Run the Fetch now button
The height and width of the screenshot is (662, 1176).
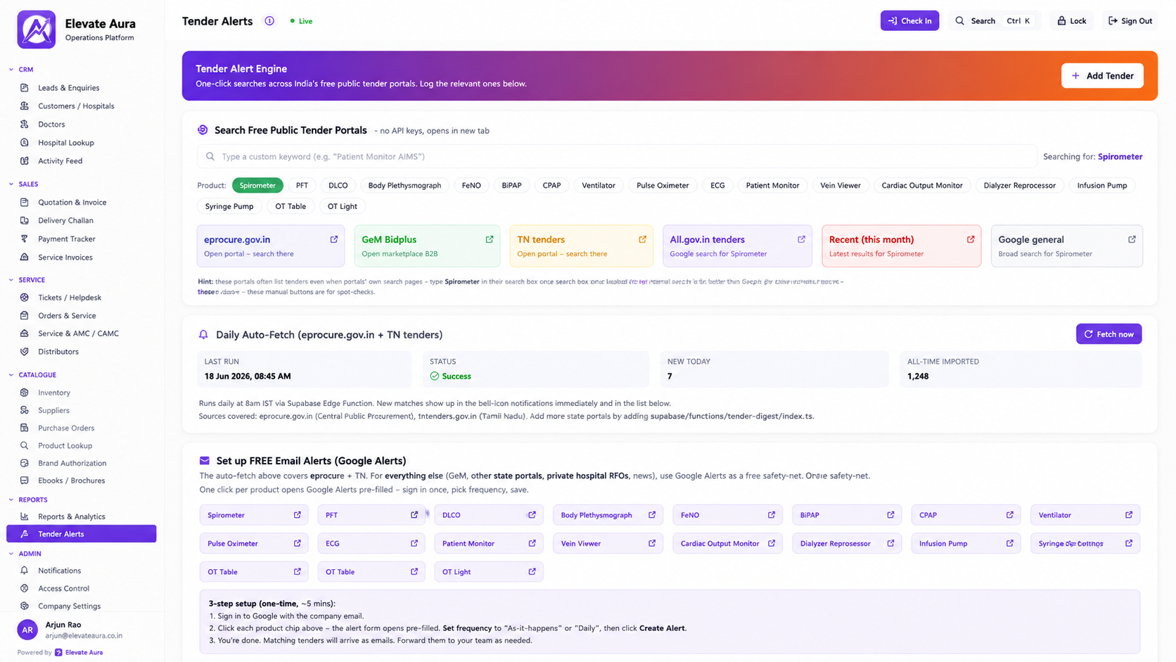(1108, 334)
